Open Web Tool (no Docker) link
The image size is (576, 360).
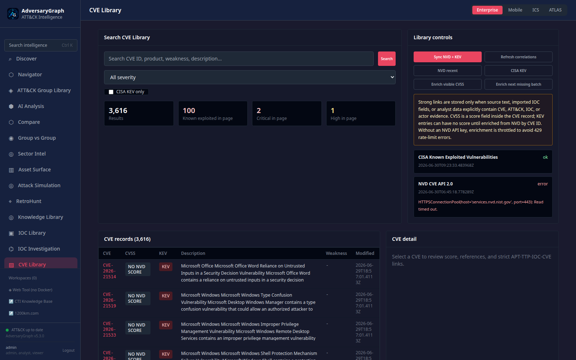(31, 290)
